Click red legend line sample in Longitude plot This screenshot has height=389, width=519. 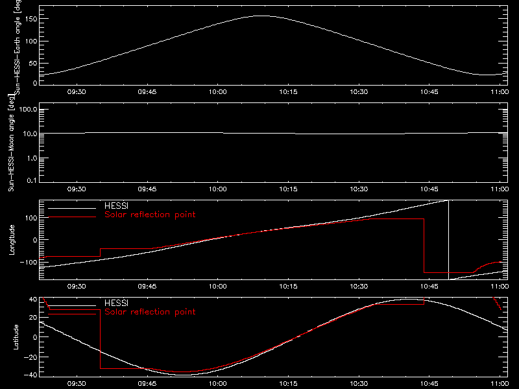[x=72, y=217]
